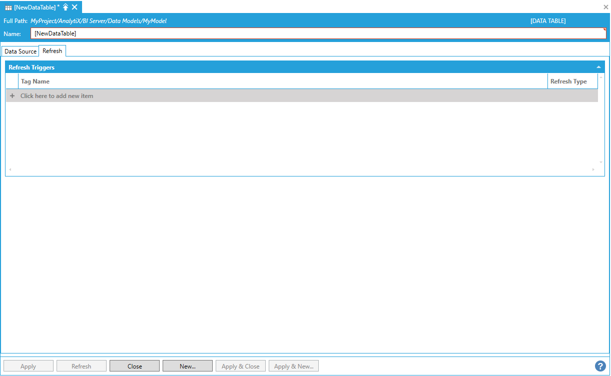Viewport: 611px width, 376px height.
Task: Click the Name input field
Action: 318,33
